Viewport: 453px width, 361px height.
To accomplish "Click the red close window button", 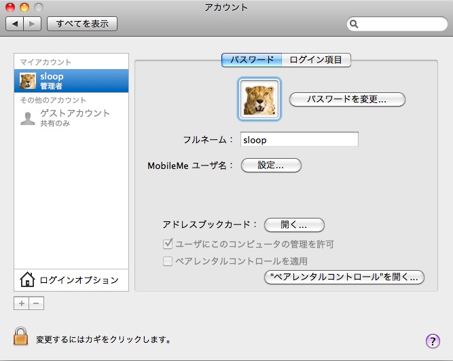I will click(x=10, y=7).
